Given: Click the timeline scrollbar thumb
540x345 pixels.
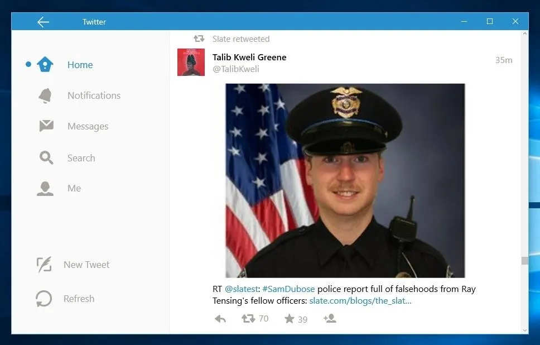Looking at the screenshot, I should pyautogui.click(x=524, y=261).
